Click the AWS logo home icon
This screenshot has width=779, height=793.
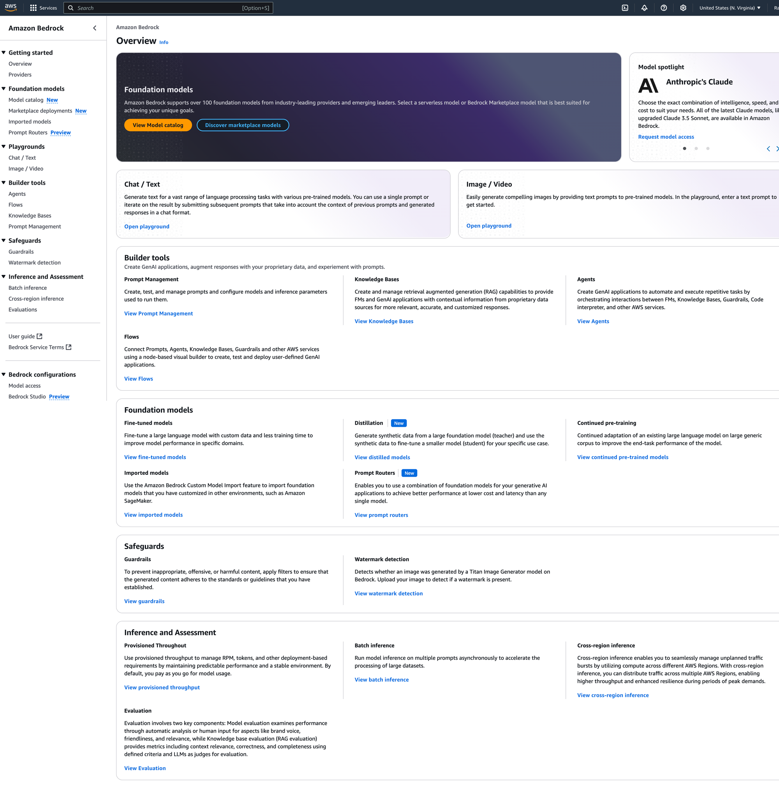coord(11,7)
